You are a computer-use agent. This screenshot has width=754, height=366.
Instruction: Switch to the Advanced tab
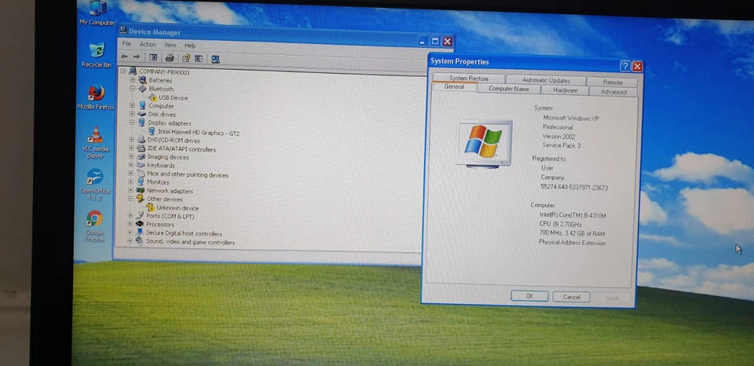613,92
